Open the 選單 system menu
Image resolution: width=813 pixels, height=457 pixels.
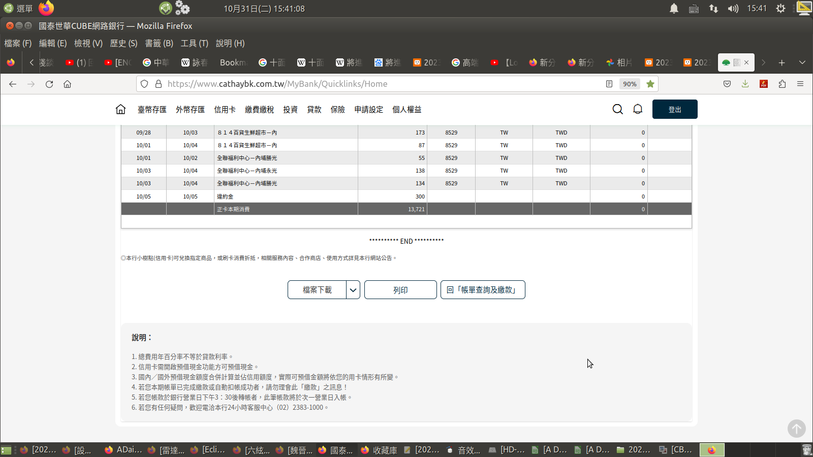(18, 9)
